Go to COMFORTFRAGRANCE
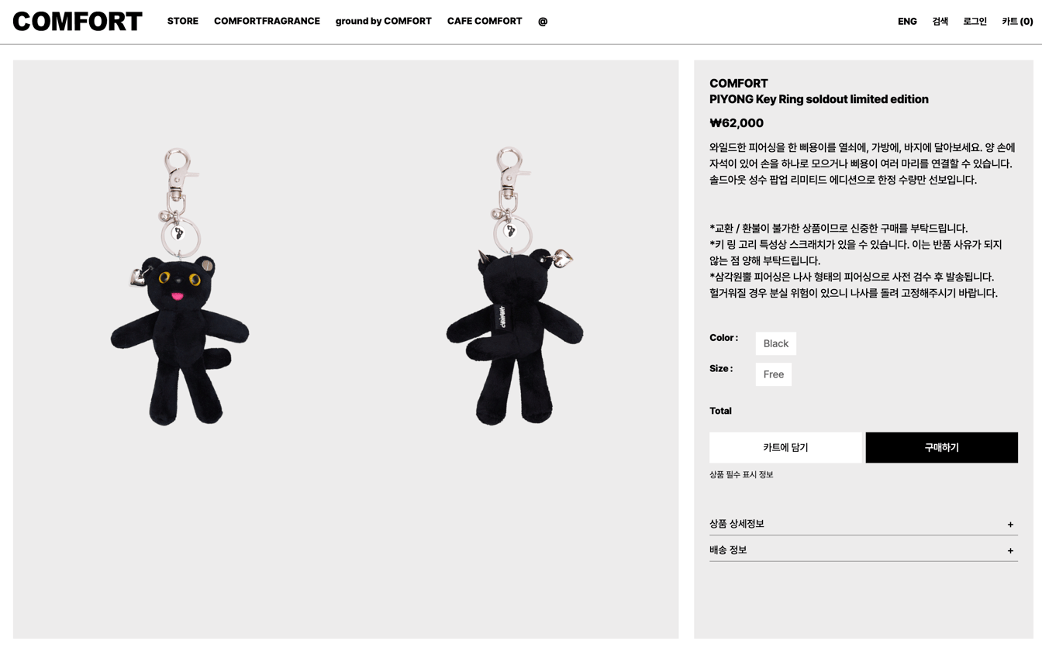The image size is (1042, 651). coord(267,22)
